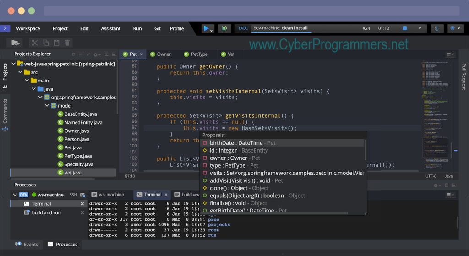Open the editor tabs list menu
The height and width of the screenshot is (256, 469).
(x=450, y=54)
